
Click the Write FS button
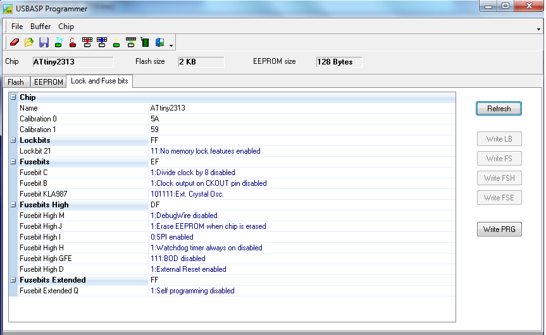pyautogui.click(x=499, y=159)
